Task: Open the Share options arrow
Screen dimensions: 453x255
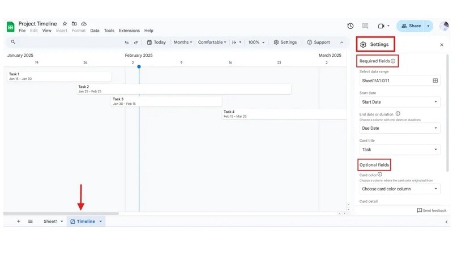Action: coord(429,26)
